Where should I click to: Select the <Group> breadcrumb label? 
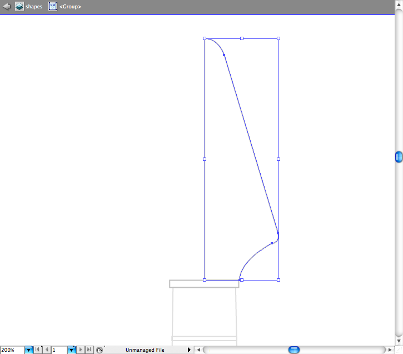[x=71, y=7]
